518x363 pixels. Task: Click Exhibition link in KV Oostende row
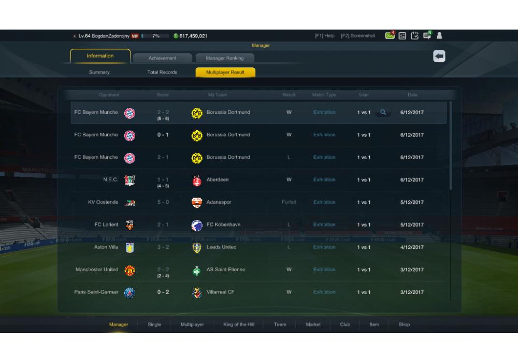point(324,202)
